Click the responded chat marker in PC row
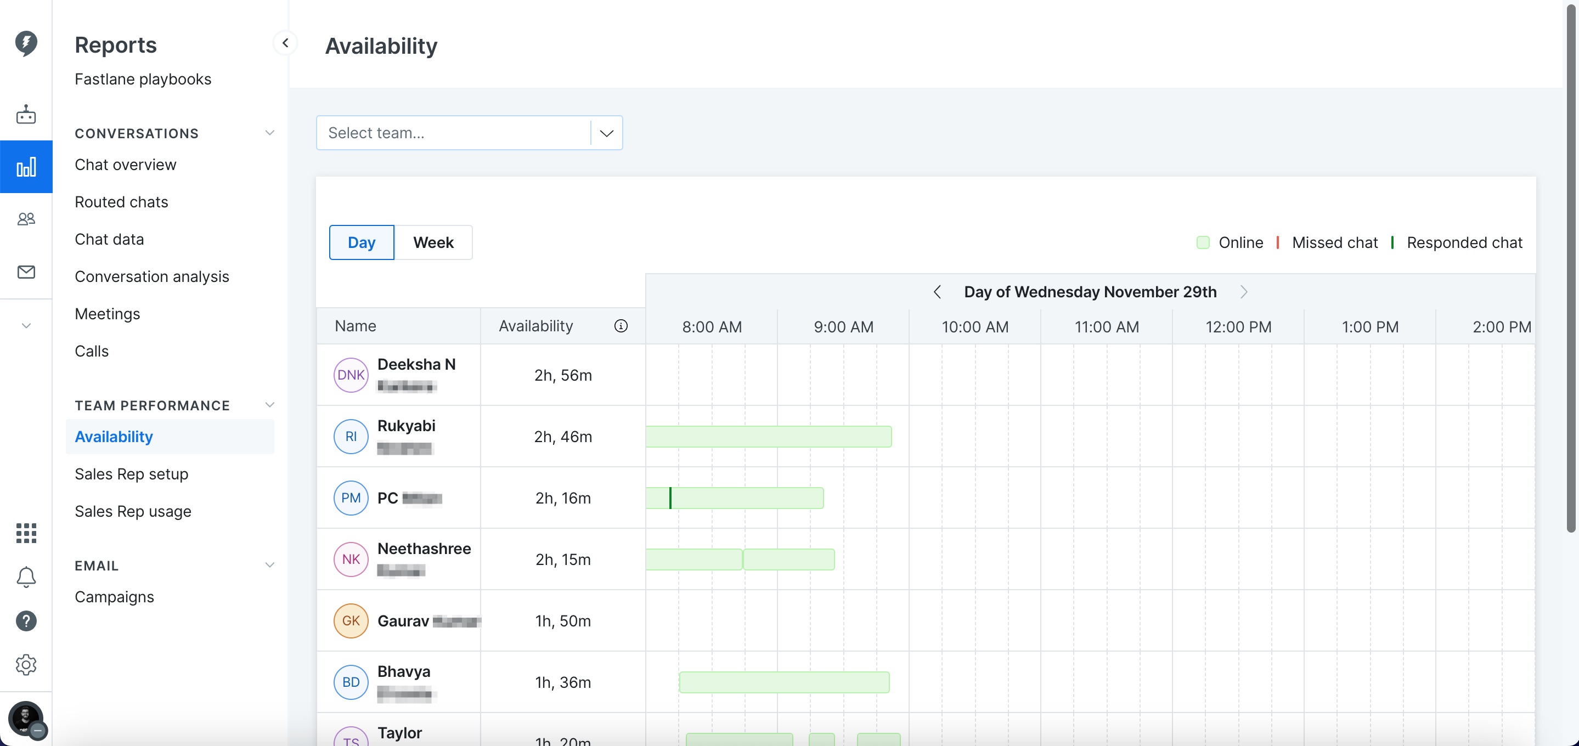The width and height of the screenshot is (1579, 746). click(670, 498)
